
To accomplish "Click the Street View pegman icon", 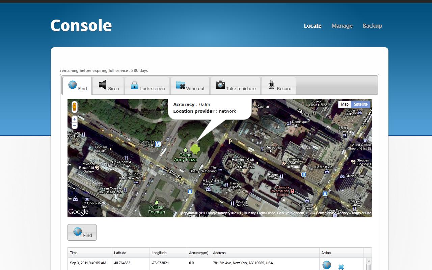I will click(75, 107).
